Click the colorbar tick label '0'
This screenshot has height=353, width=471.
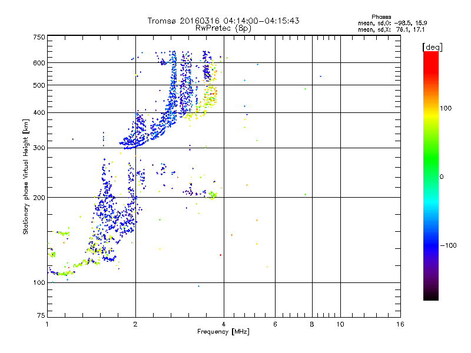point(442,176)
